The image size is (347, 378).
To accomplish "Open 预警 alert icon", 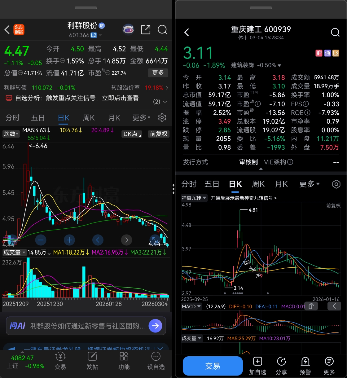I will pos(305,366).
